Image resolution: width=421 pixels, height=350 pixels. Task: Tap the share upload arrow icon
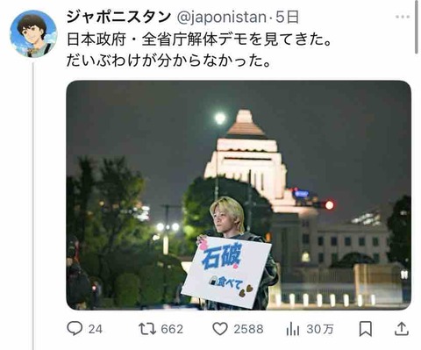pos(402,329)
